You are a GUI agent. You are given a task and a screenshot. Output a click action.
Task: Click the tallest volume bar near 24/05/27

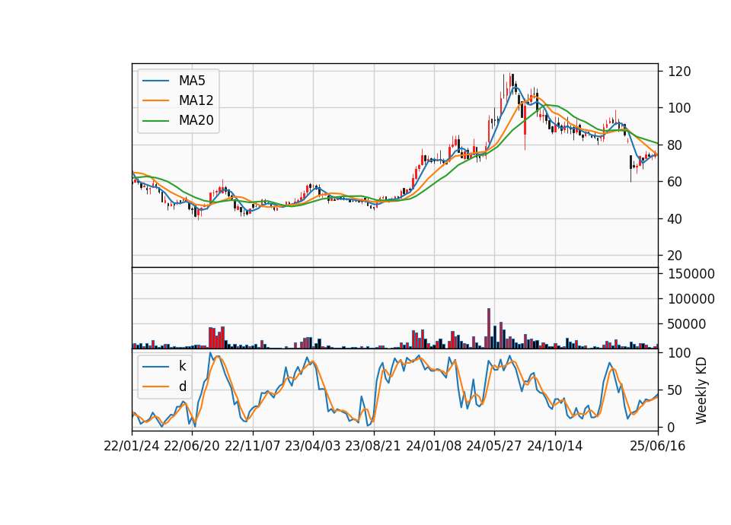coord(489,329)
